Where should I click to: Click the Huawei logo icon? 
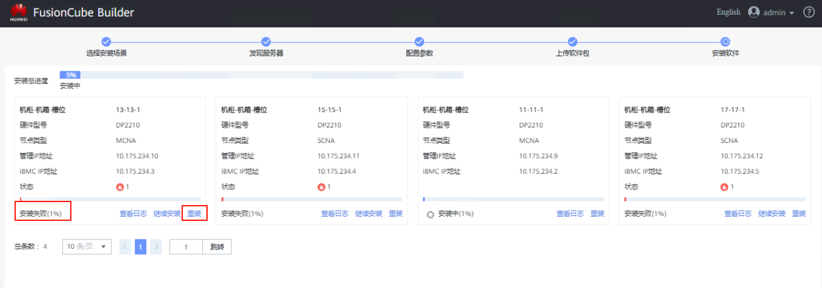pos(19,12)
